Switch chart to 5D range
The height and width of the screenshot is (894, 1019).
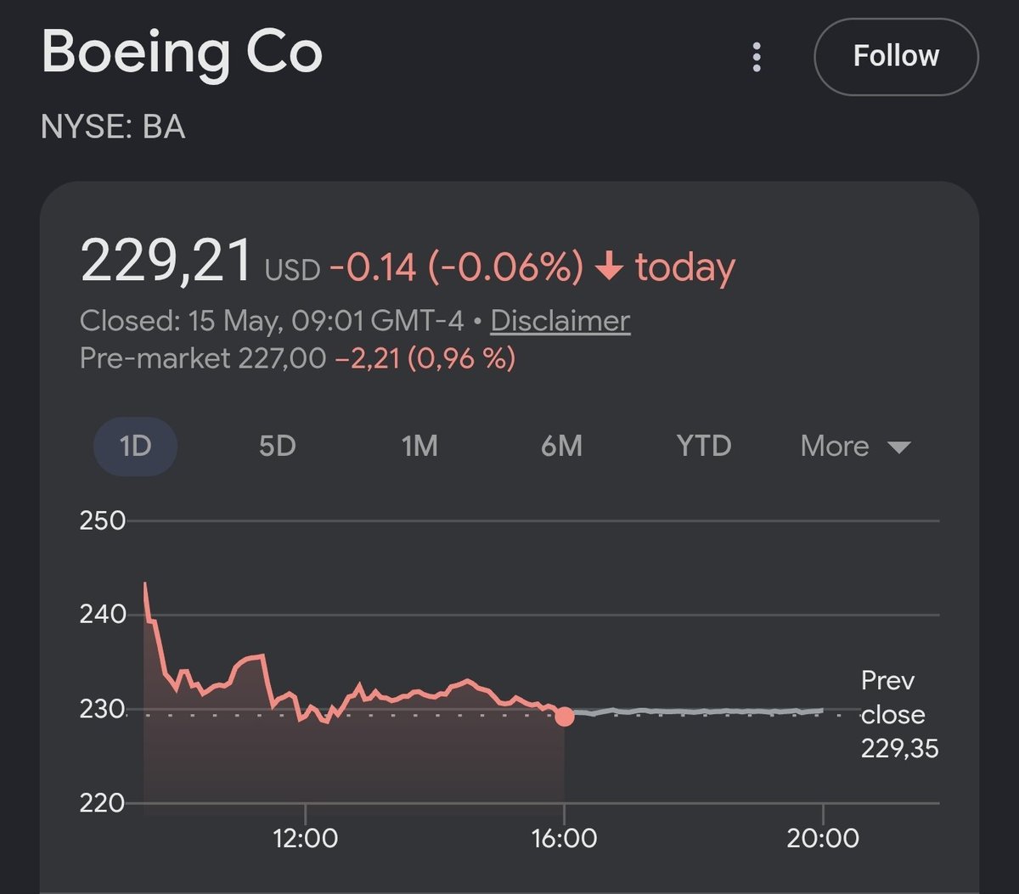277,446
